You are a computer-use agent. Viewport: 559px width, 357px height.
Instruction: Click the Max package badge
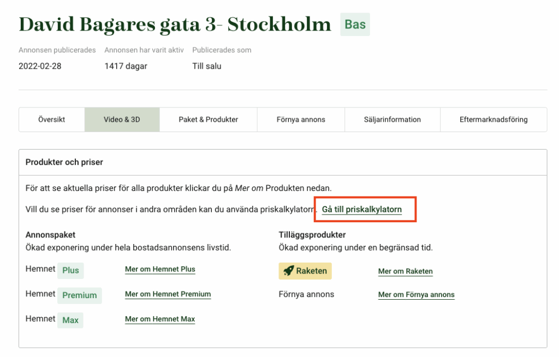(x=70, y=320)
